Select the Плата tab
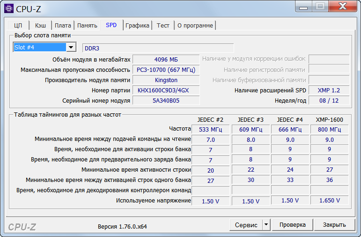Image resolution: width=361 pixels, height=237 pixels. [63, 25]
